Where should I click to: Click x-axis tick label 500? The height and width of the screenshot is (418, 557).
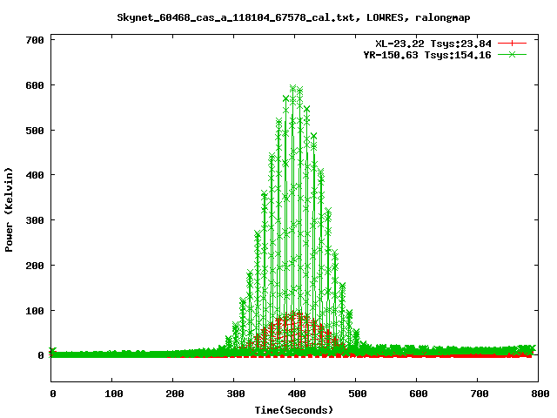pyautogui.click(x=358, y=394)
